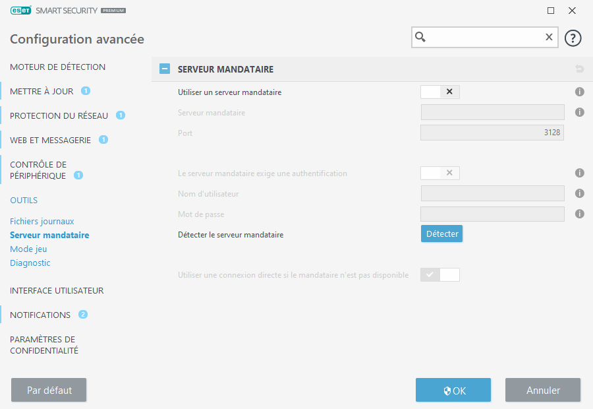This screenshot has width=593, height=409.
Task: Open Interface utilisateur section
Action: pyautogui.click(x=57, y=290)
